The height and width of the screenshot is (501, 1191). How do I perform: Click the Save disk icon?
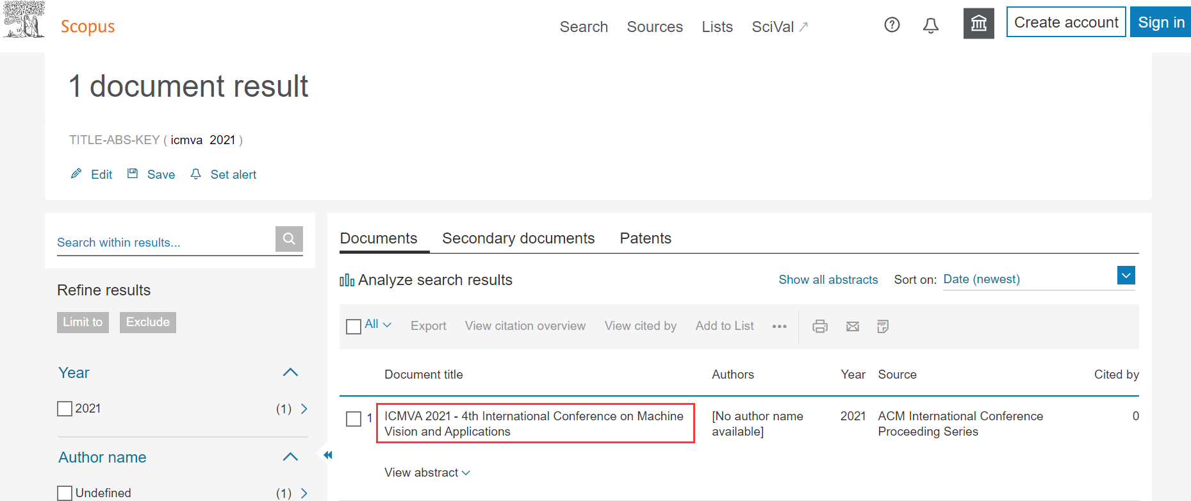(133, 174)
